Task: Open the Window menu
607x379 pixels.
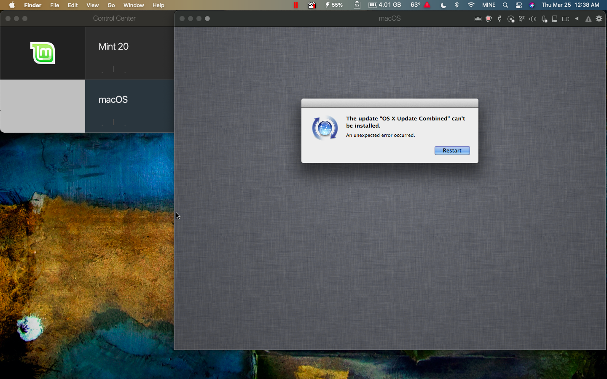Action: click(x=134, y=5)
